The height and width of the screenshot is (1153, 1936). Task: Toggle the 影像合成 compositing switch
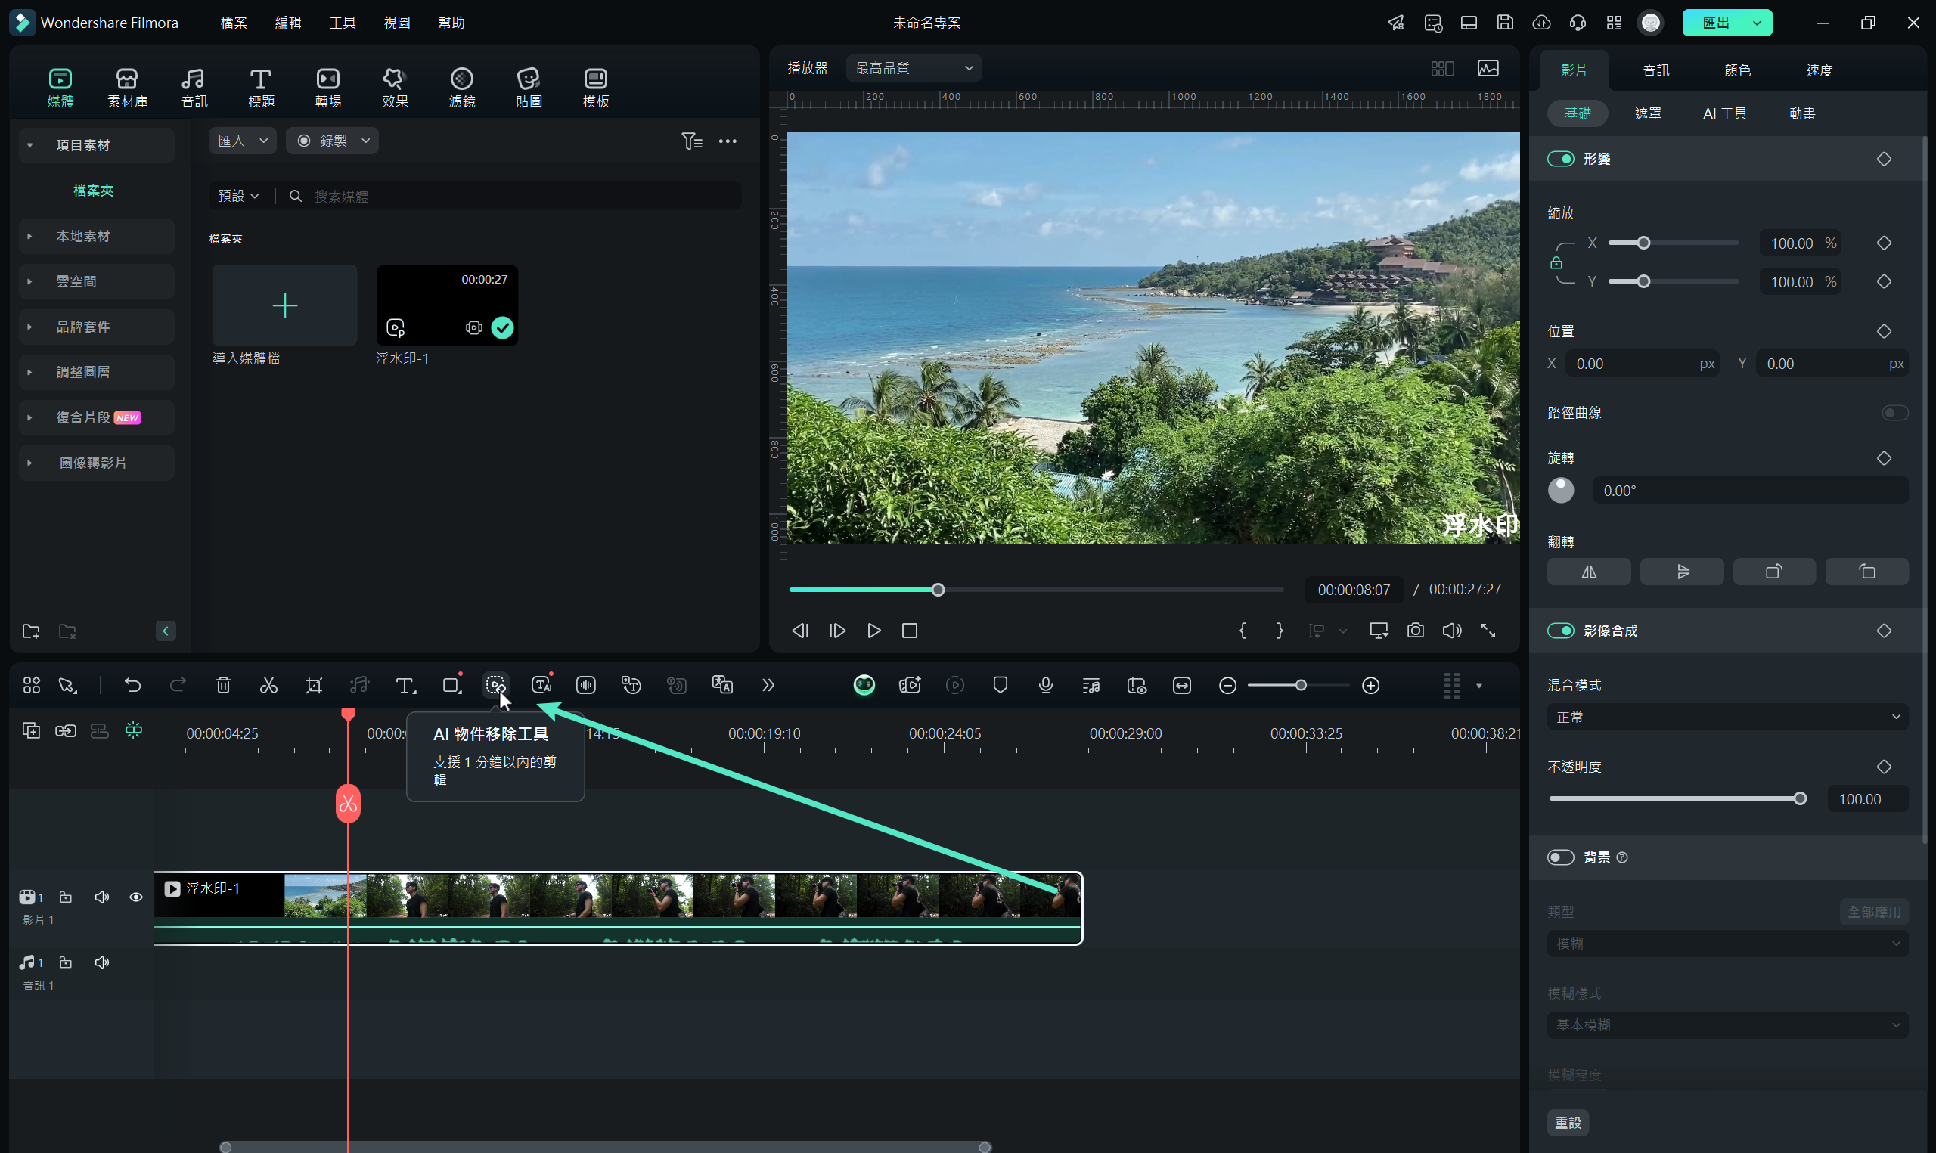(x=1560, y=630)
